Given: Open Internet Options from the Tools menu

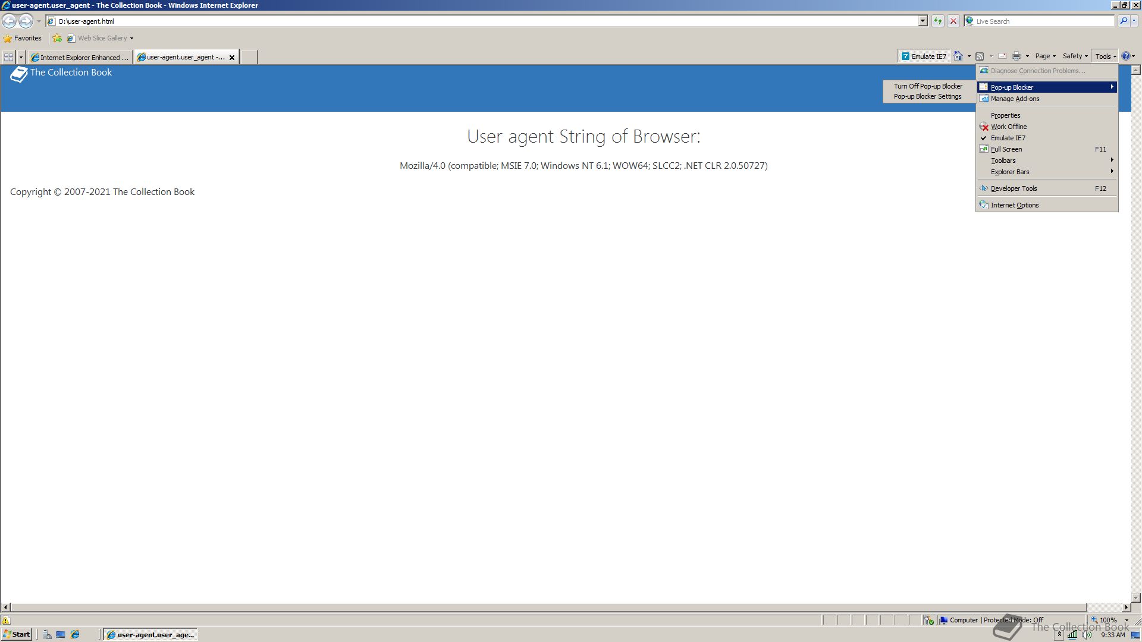Looking at the screenshot, I should click(1047, 205).
